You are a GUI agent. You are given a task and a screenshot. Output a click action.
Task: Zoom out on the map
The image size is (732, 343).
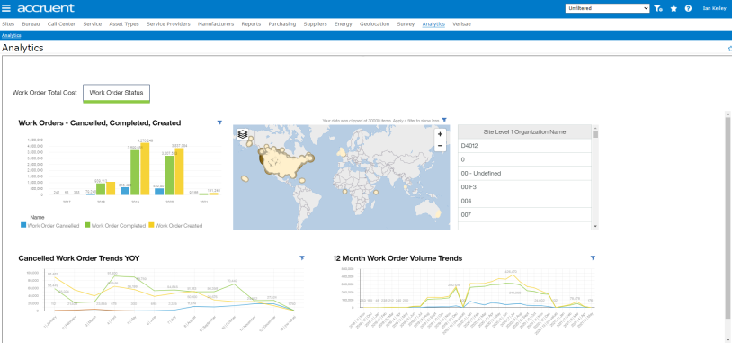point(440,146)
